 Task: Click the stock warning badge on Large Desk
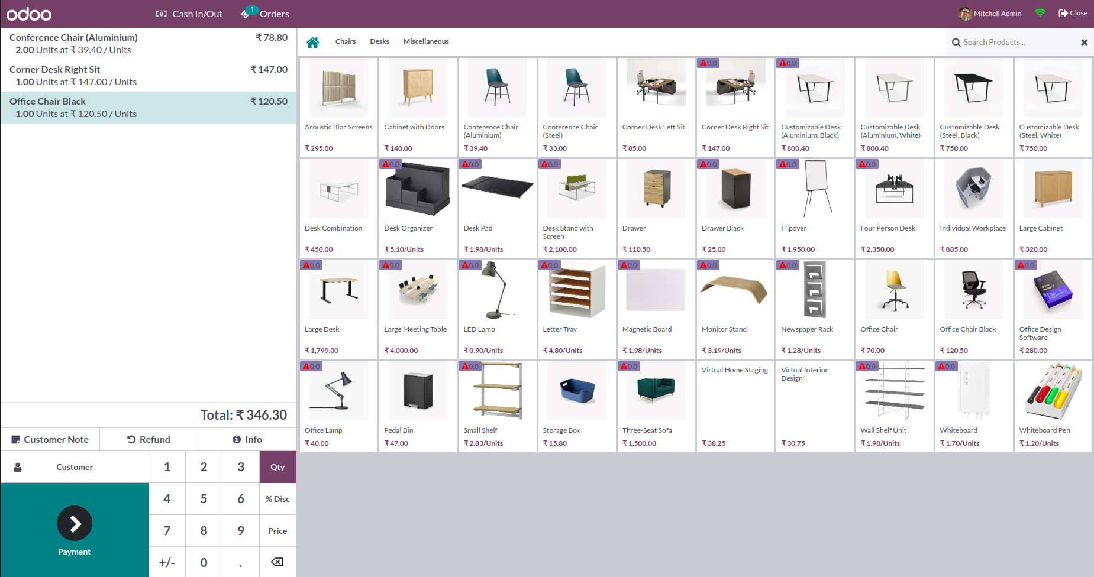[x=311, y=265]
